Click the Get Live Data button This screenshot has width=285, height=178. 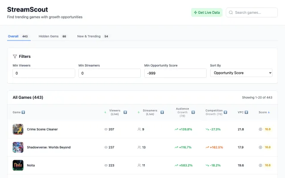point(207,12)
